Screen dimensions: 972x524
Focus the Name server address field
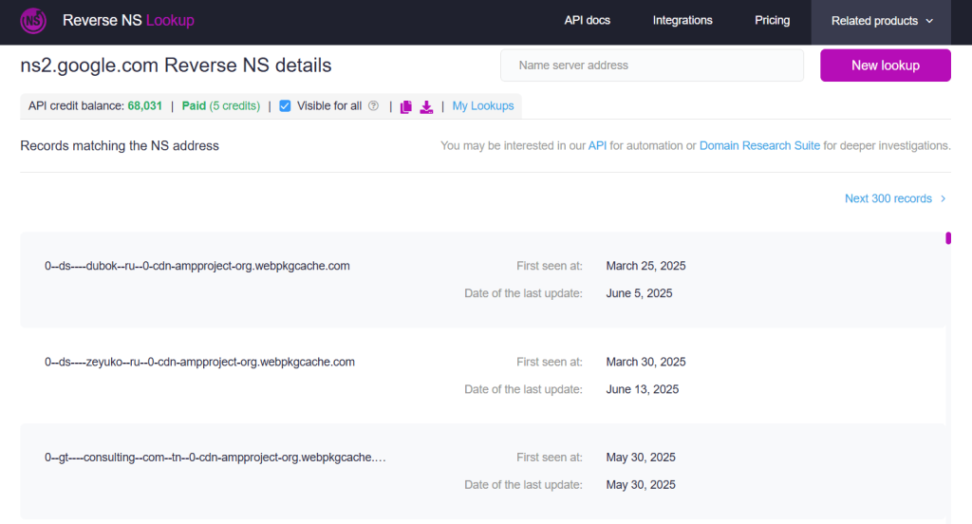click(x=652, y=65)
